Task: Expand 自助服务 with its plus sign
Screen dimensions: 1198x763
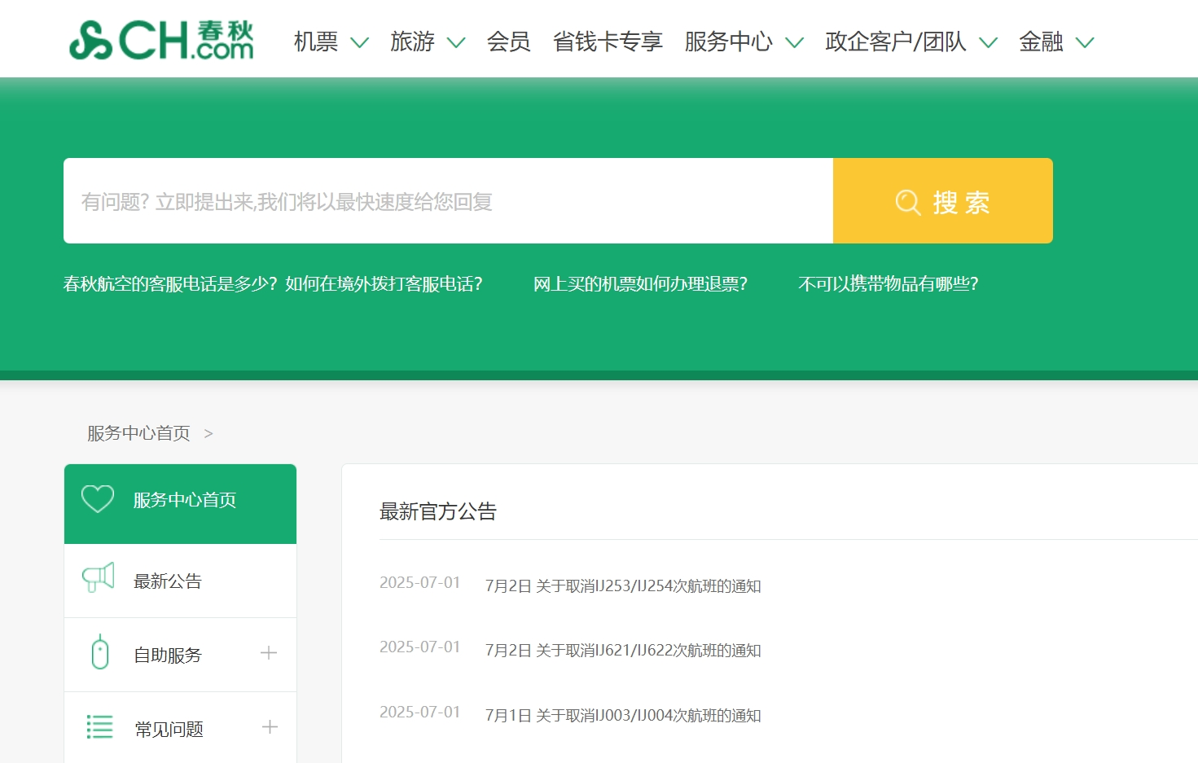Action: [x=269, y=653]
